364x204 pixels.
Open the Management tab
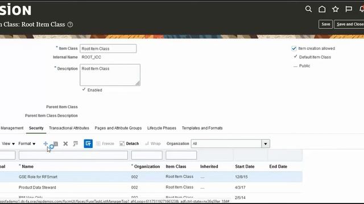[12, 128]
